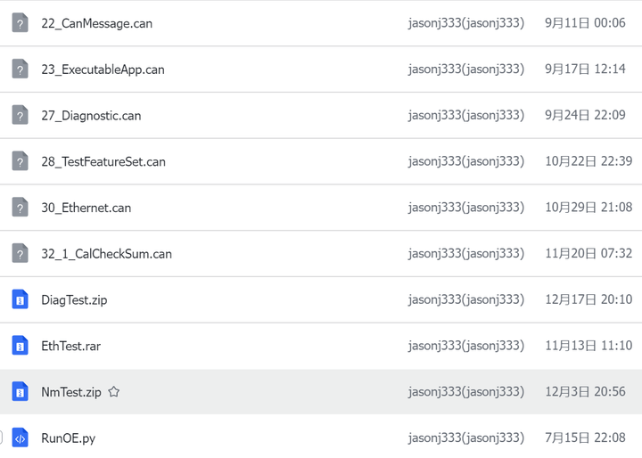This screenshot has height=458, width=642.
Task: Tick the checkbox beside RunOE.py
Action: tap(2, 438)
